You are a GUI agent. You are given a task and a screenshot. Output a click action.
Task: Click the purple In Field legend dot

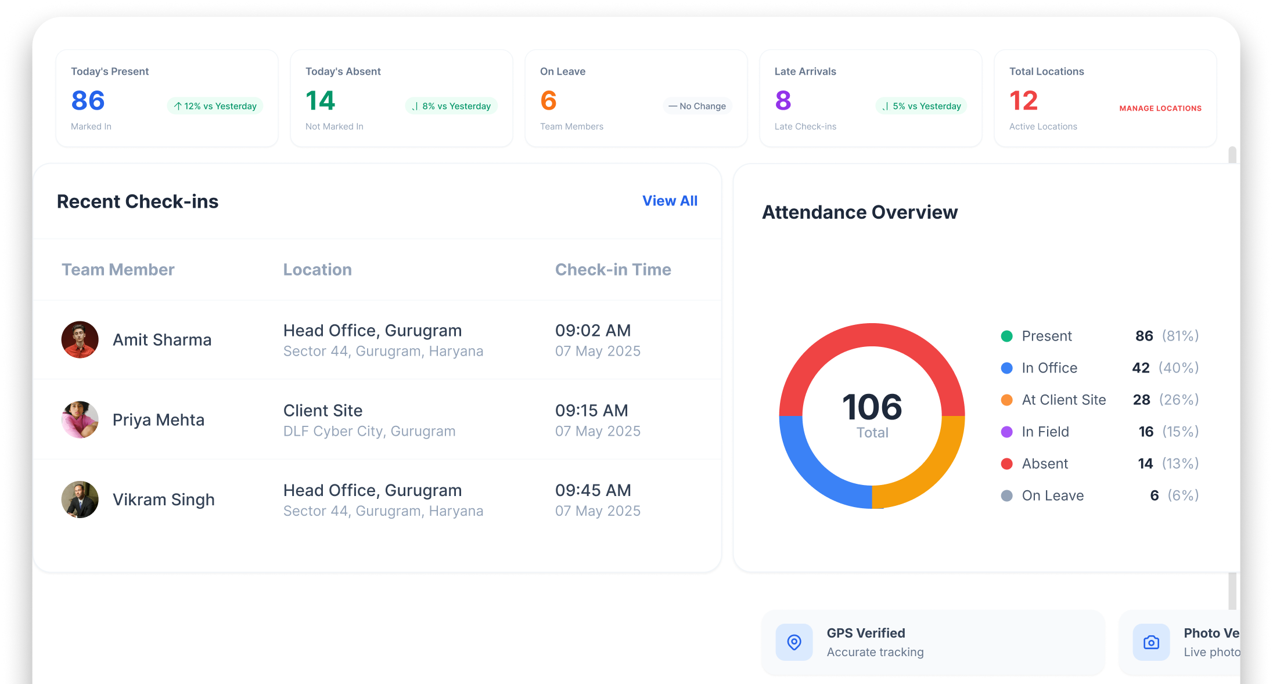coord(1007,432)
